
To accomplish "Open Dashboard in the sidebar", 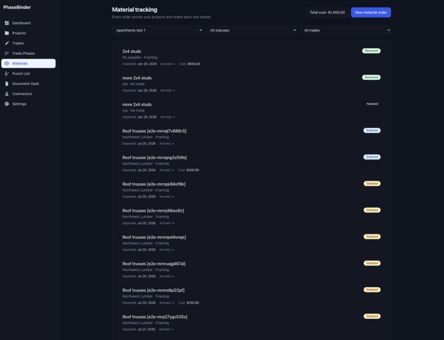I will point(28,23).
